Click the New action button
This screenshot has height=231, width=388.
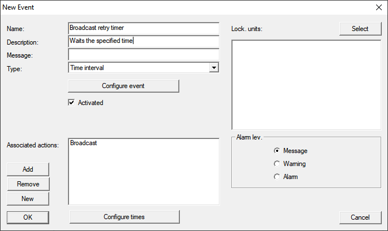coord(28,199)
